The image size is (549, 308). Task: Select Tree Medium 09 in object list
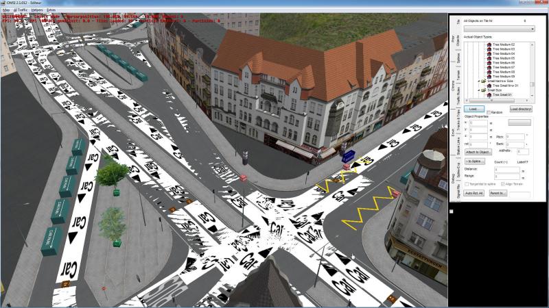coord(504,77)
